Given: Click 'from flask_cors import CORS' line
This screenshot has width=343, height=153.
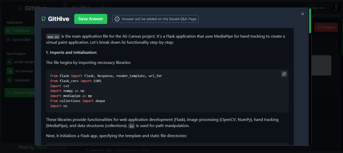Looking at the screenshot, I should 76,81.
